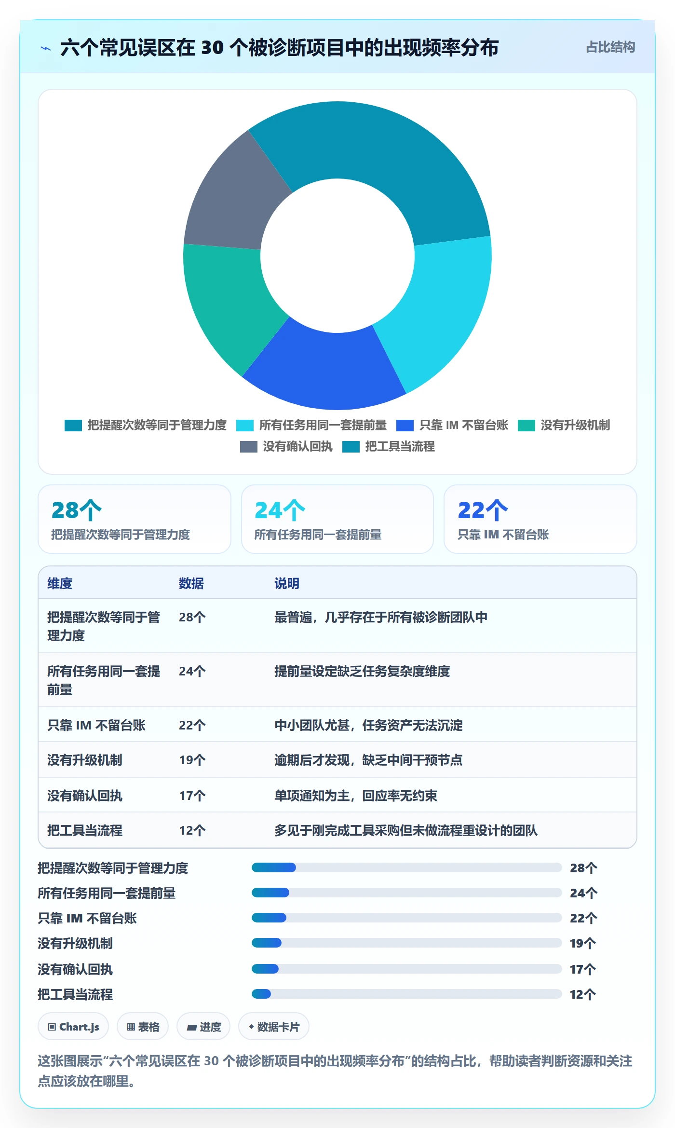Open the 24个 data card

(337, 519)
